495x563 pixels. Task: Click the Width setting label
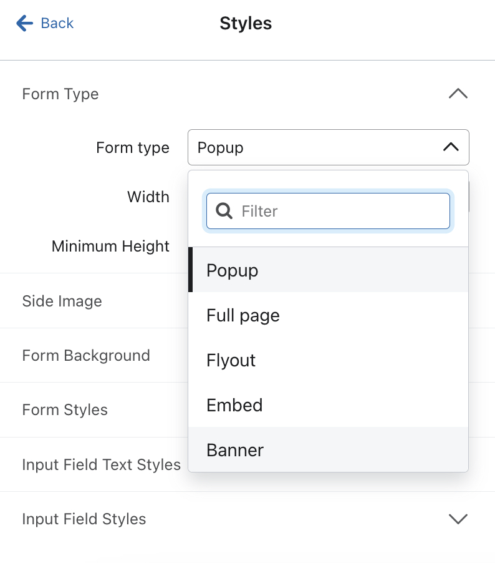pyautogui.click(x=148, y=197)
